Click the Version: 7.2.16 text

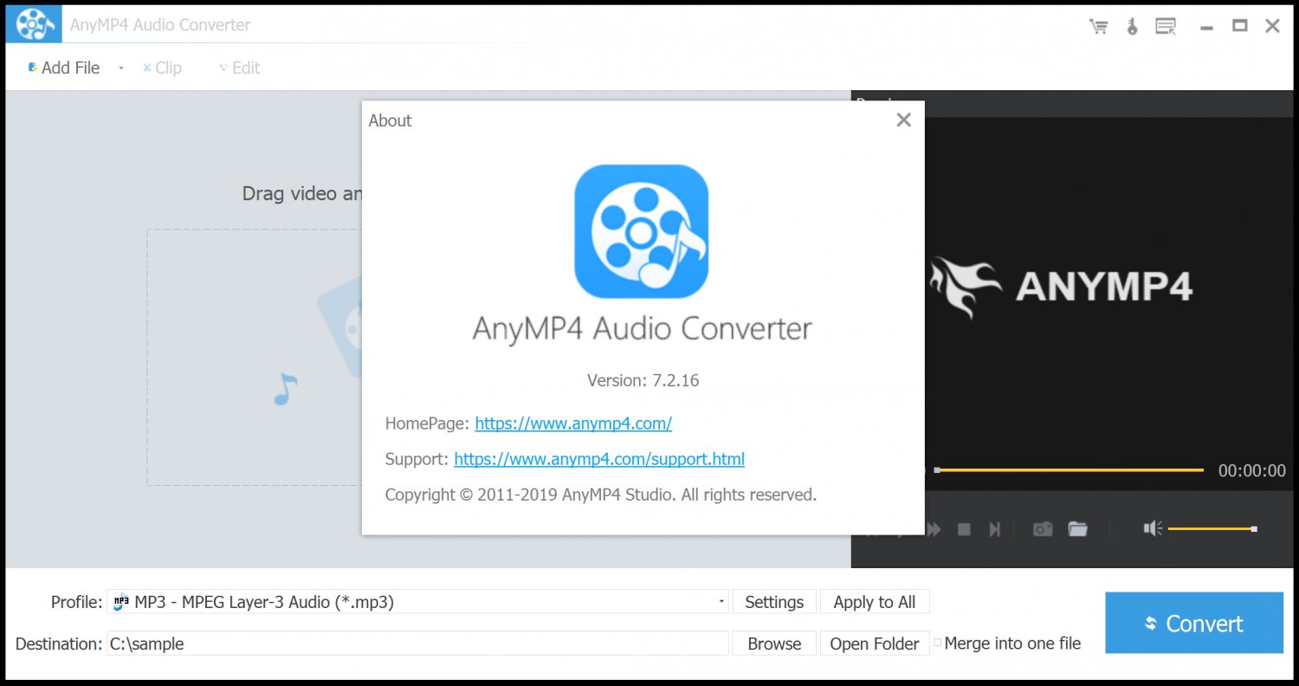[643, 380]
